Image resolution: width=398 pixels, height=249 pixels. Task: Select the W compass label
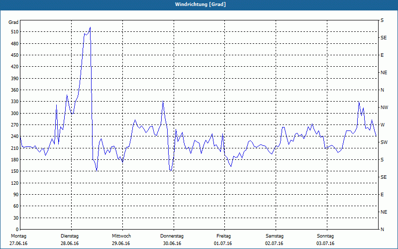(x=383, y=125)
